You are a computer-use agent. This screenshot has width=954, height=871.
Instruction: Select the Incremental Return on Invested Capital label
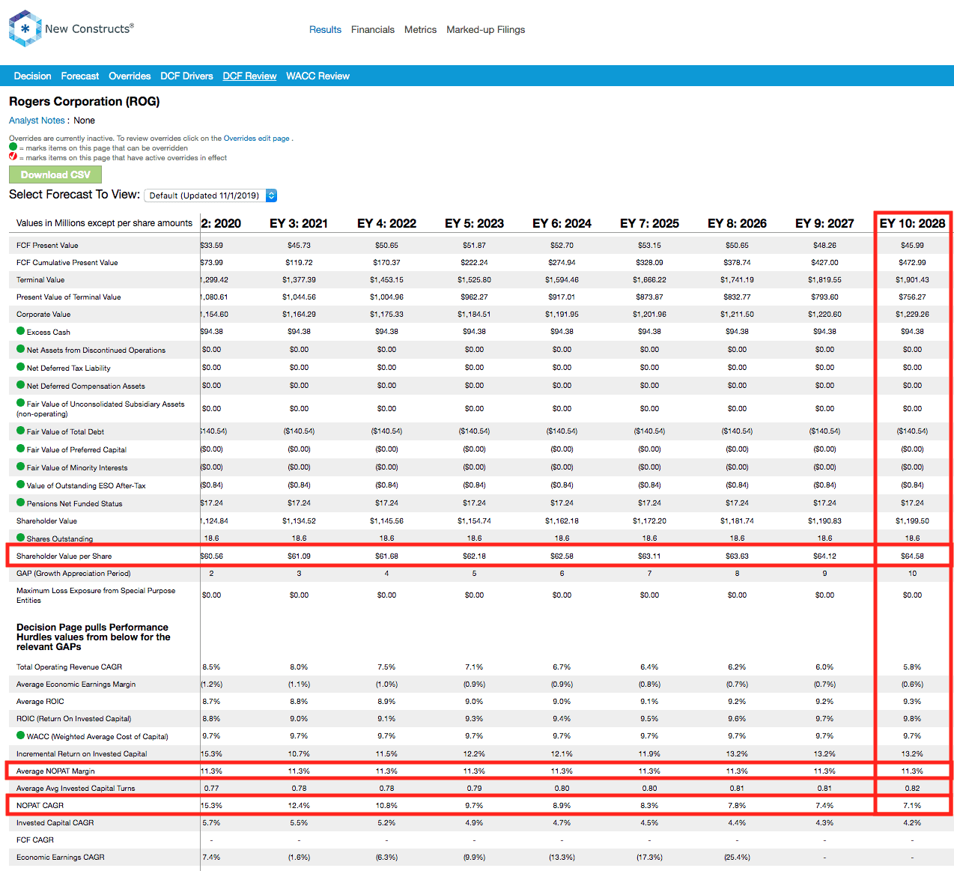pyautogui.click(x=82, y=754)
